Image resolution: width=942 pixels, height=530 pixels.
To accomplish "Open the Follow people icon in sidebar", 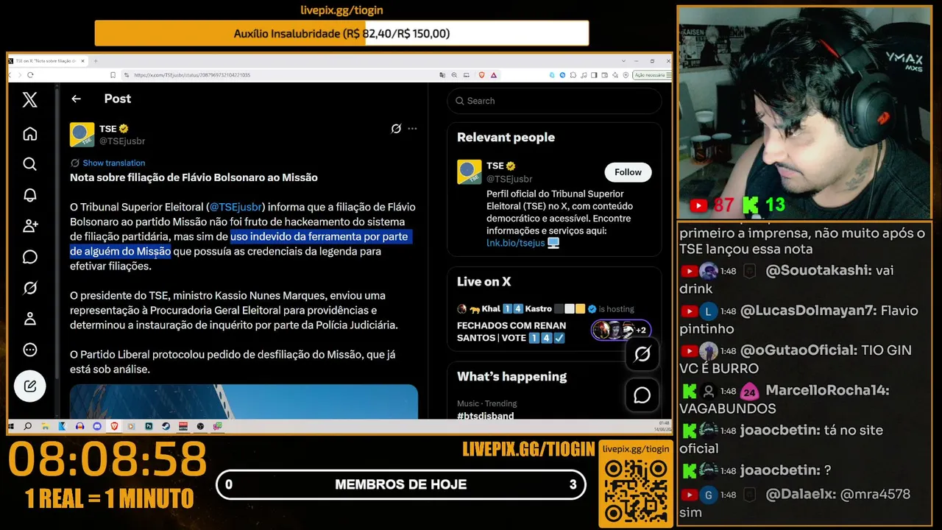I will click(x=29, y=226).
